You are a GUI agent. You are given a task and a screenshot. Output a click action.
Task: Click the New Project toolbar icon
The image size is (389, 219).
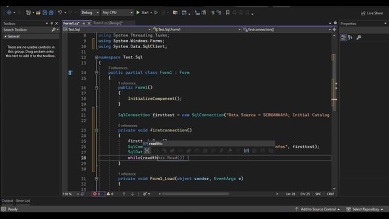29,12
